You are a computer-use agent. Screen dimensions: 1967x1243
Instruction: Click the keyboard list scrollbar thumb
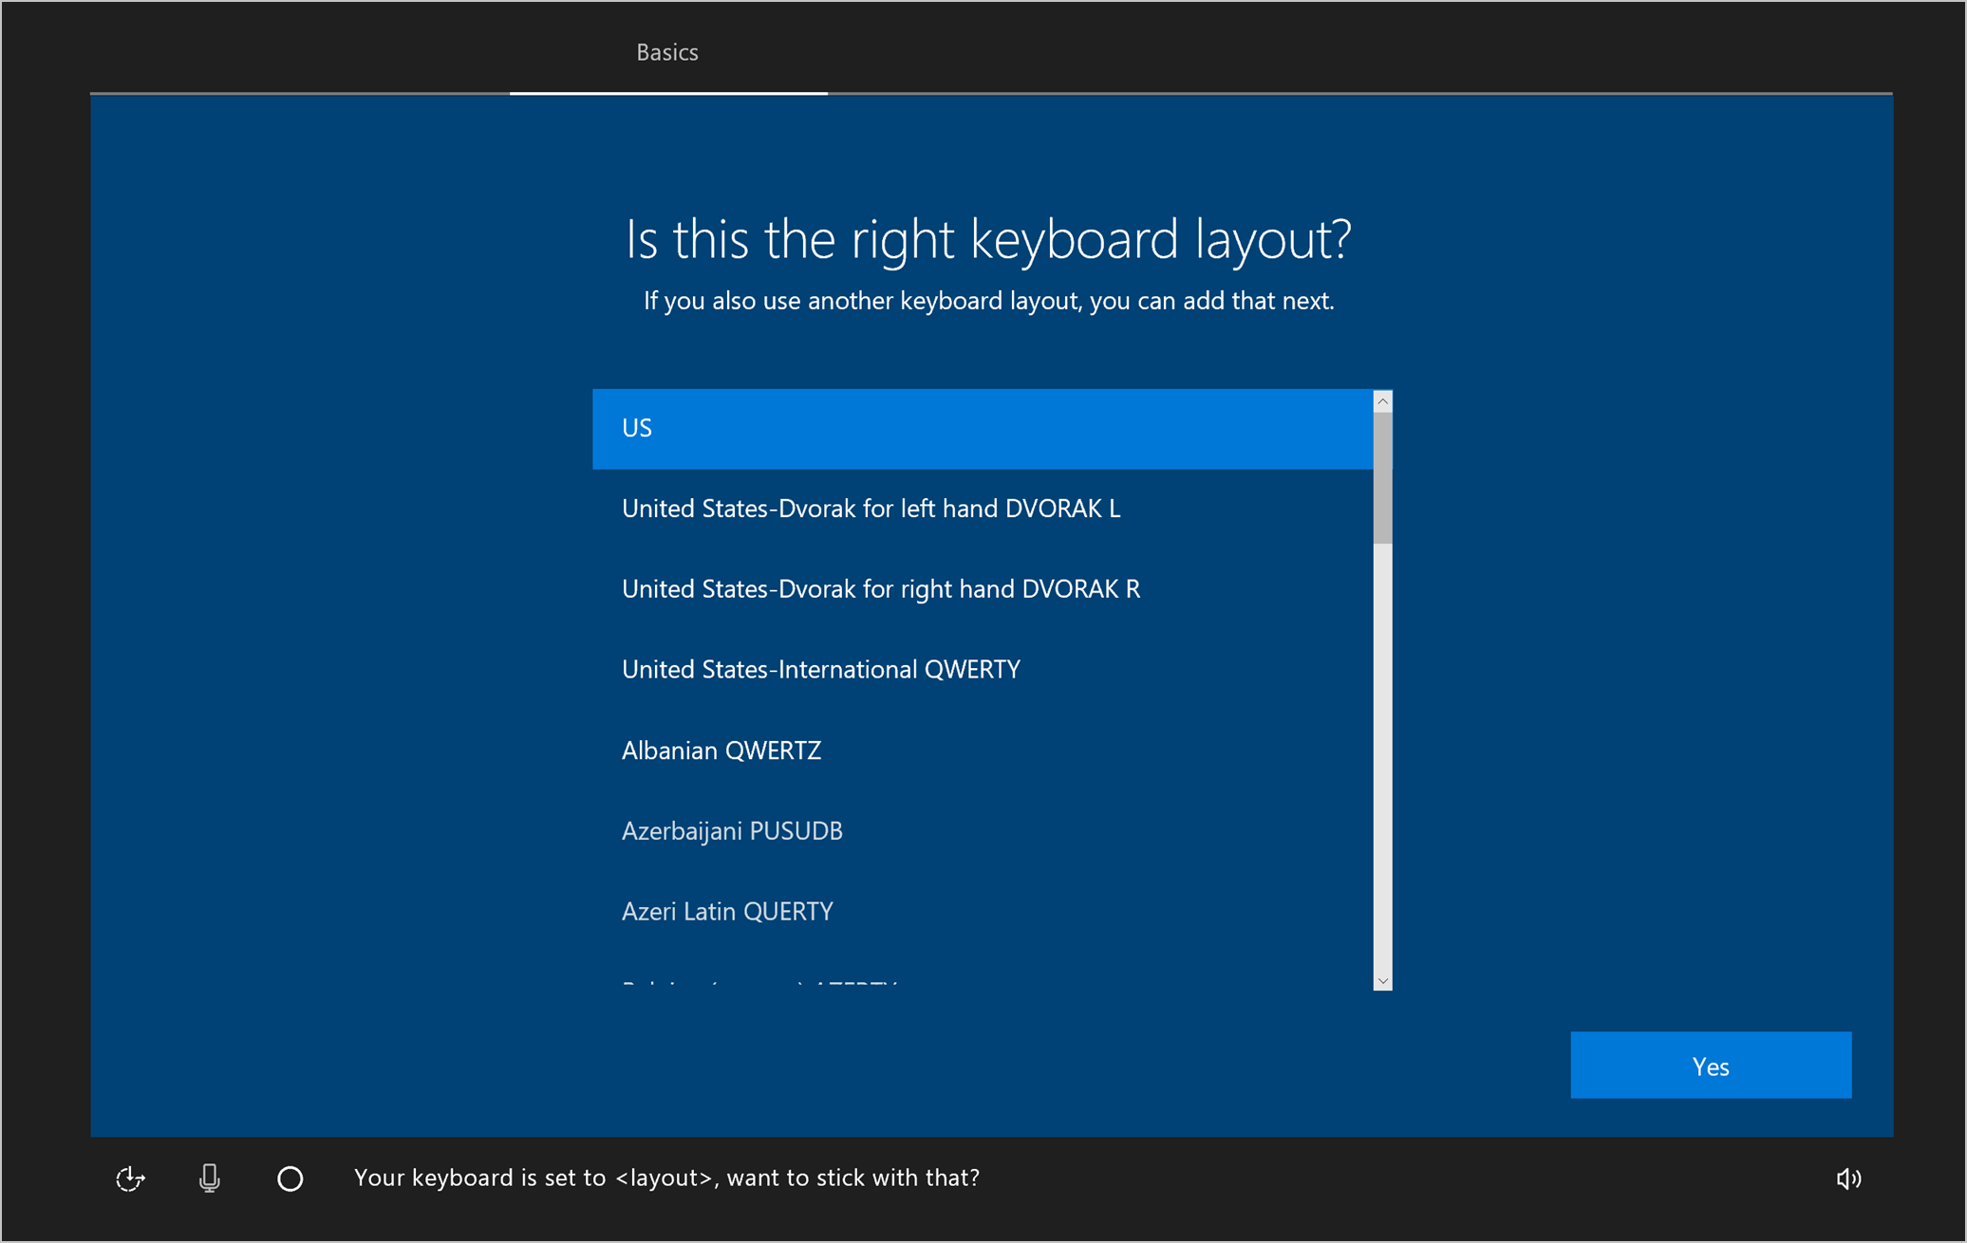point(1383,479)
